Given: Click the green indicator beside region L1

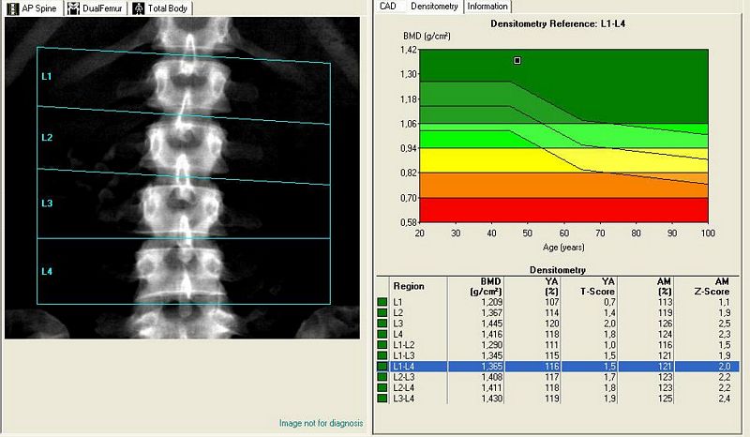Looking at the screenshot, I should pos(382,301).
